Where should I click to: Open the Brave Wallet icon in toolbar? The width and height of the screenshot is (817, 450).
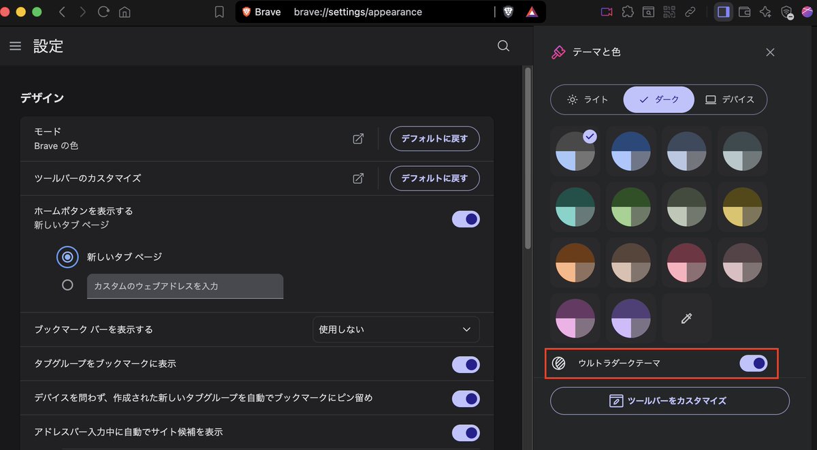click(746, 12)
